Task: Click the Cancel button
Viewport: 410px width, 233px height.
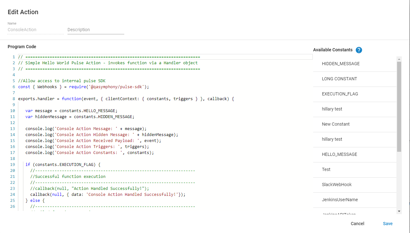Action: click(x=357, y=224)
